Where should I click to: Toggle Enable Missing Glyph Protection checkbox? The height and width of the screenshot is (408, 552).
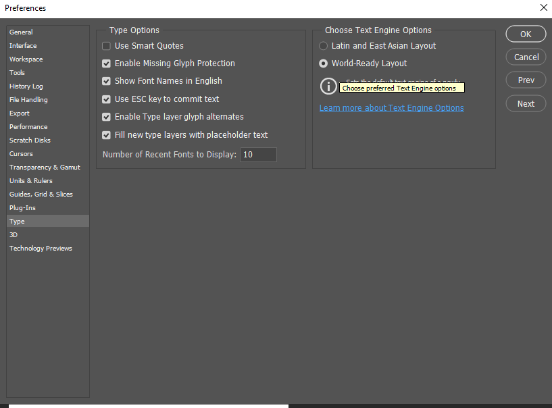(x=106, y=63)
